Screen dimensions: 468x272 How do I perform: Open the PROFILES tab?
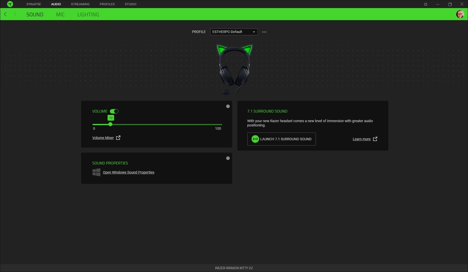click(x=107, y=4)
